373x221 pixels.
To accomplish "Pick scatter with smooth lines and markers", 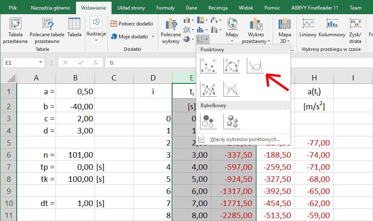I will pos(232,66).
